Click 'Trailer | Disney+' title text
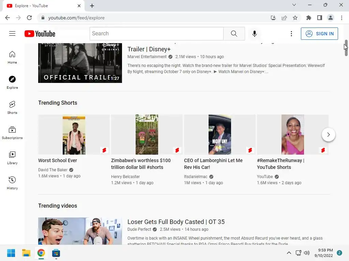349x261 pixels. pyautogui.click(x=149, y=49)
